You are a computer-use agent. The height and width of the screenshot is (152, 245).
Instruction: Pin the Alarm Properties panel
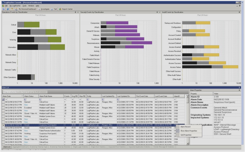239,90
